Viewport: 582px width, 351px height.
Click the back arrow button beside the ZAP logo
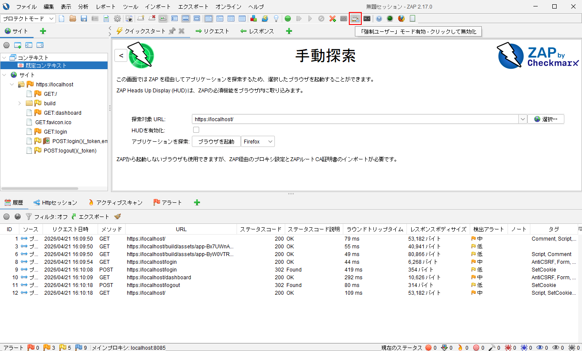point(121,55)
